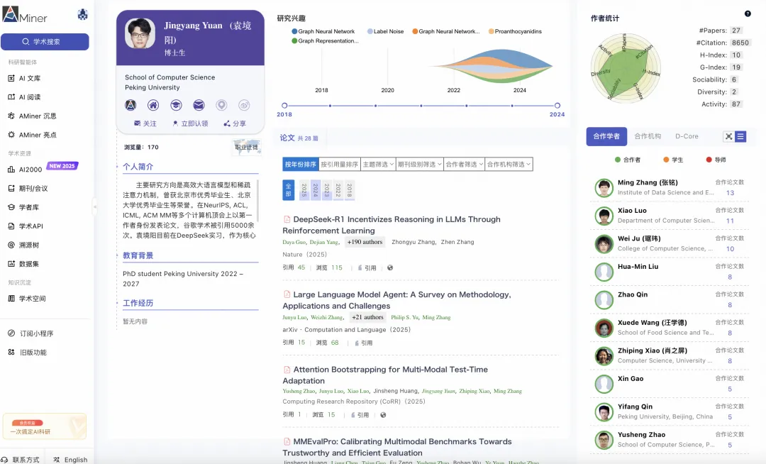Open the author's homepage icon

click(x=152, y=105)
